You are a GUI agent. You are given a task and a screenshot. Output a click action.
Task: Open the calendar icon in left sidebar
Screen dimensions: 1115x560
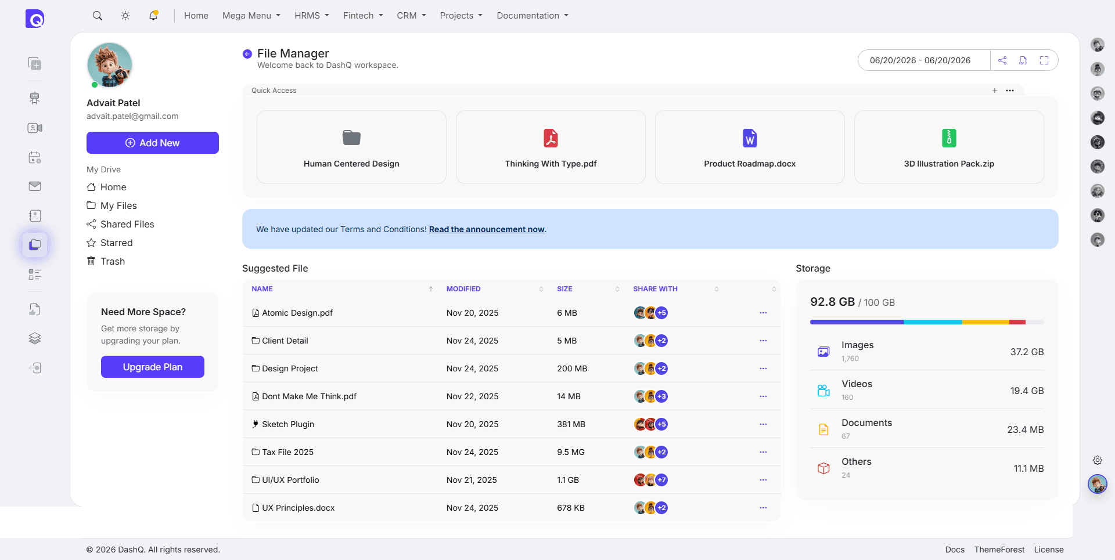tap(35, 157)
